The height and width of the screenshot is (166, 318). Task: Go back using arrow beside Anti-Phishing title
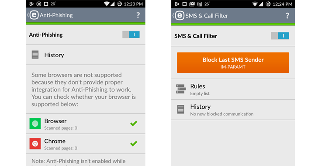pos(28,15)
